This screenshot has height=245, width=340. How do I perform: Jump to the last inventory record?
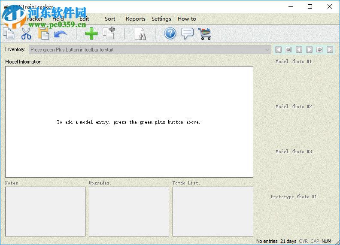coord(330,50)
